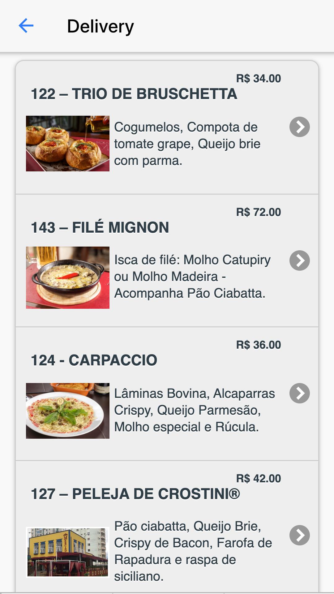Tap the Filé Mignon dish photo
Viewport: 334px width, 594px height.
pyautogui.click(x=68, y=278)
